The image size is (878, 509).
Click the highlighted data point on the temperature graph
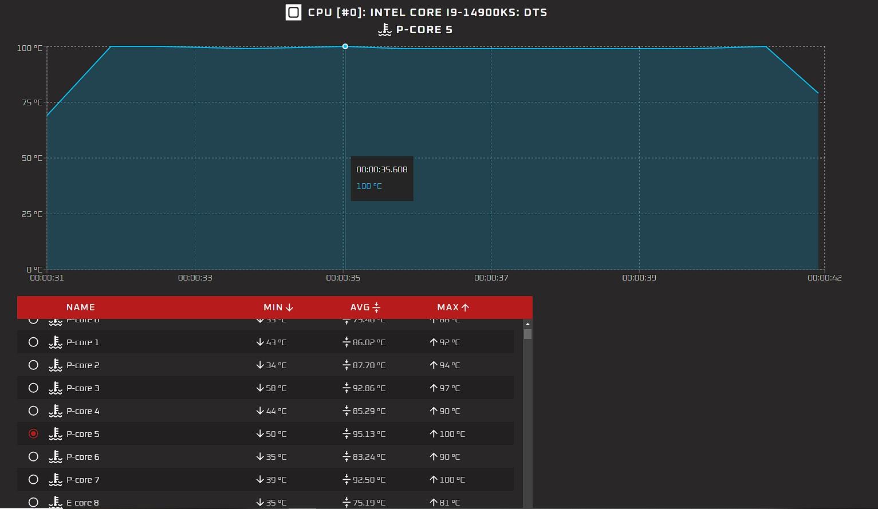pos(345,46)
